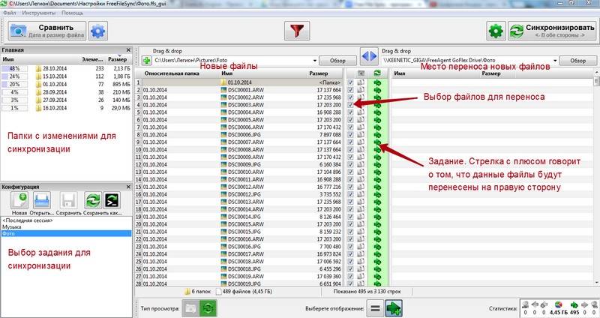Click the Сравнить compare button
This screenshot has width=600, height=318.
(x=47, y=31)
